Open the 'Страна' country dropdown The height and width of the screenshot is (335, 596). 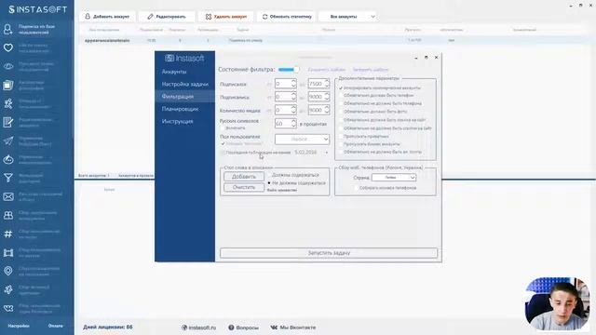point(394,178)
